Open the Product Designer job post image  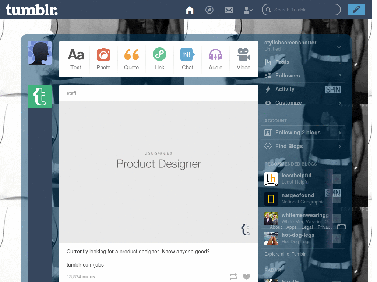(x=159, y=172)
